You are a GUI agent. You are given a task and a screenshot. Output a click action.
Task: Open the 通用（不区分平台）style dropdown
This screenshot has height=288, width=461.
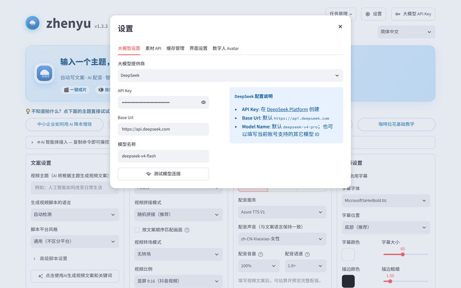[75, 241]
